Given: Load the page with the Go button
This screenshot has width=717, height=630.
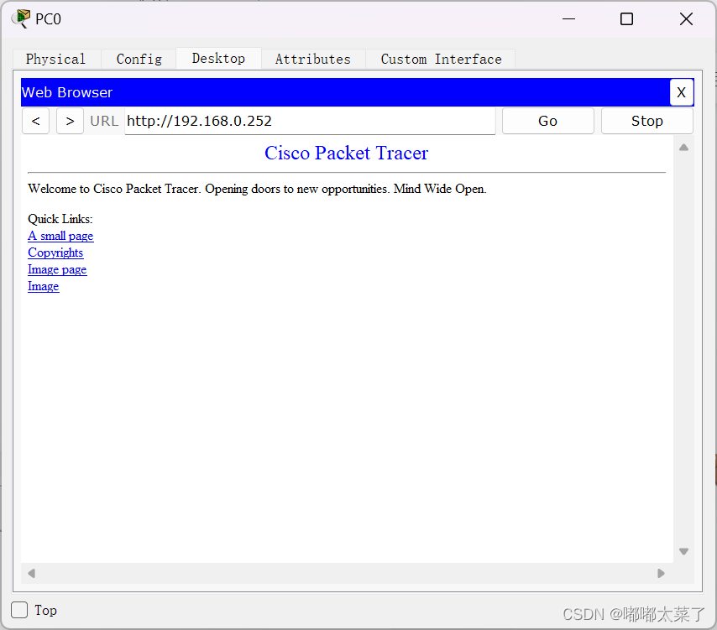Looking at the screenshot, I should click(x=547, y=121).
